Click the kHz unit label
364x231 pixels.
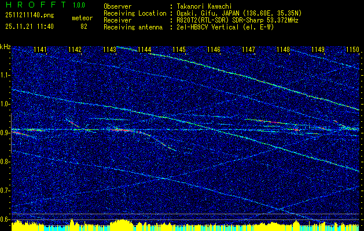5,47
